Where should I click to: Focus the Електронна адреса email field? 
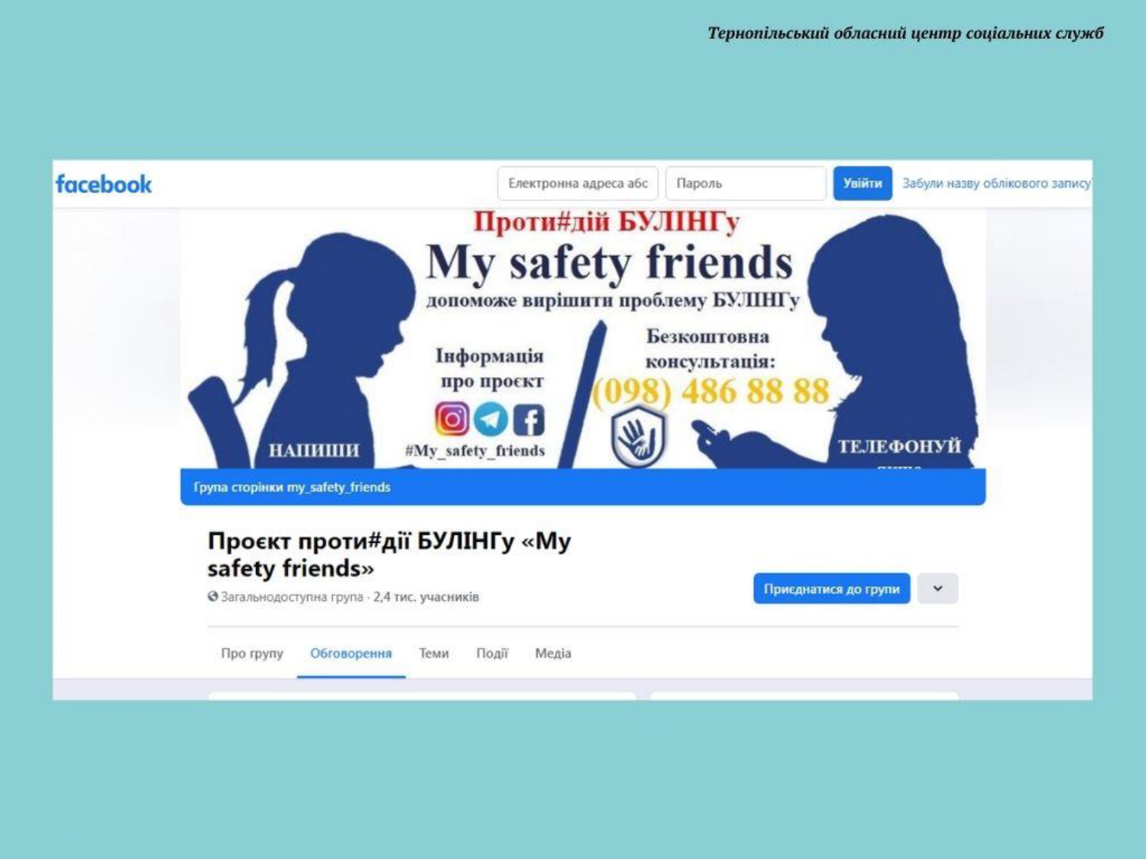(578, 183)
